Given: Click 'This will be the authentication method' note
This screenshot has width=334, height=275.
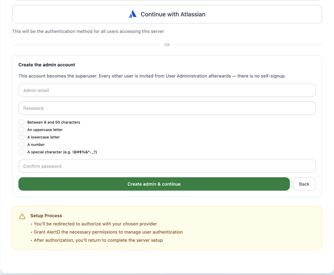Looking at the screenshot, I should click(88, 31).
